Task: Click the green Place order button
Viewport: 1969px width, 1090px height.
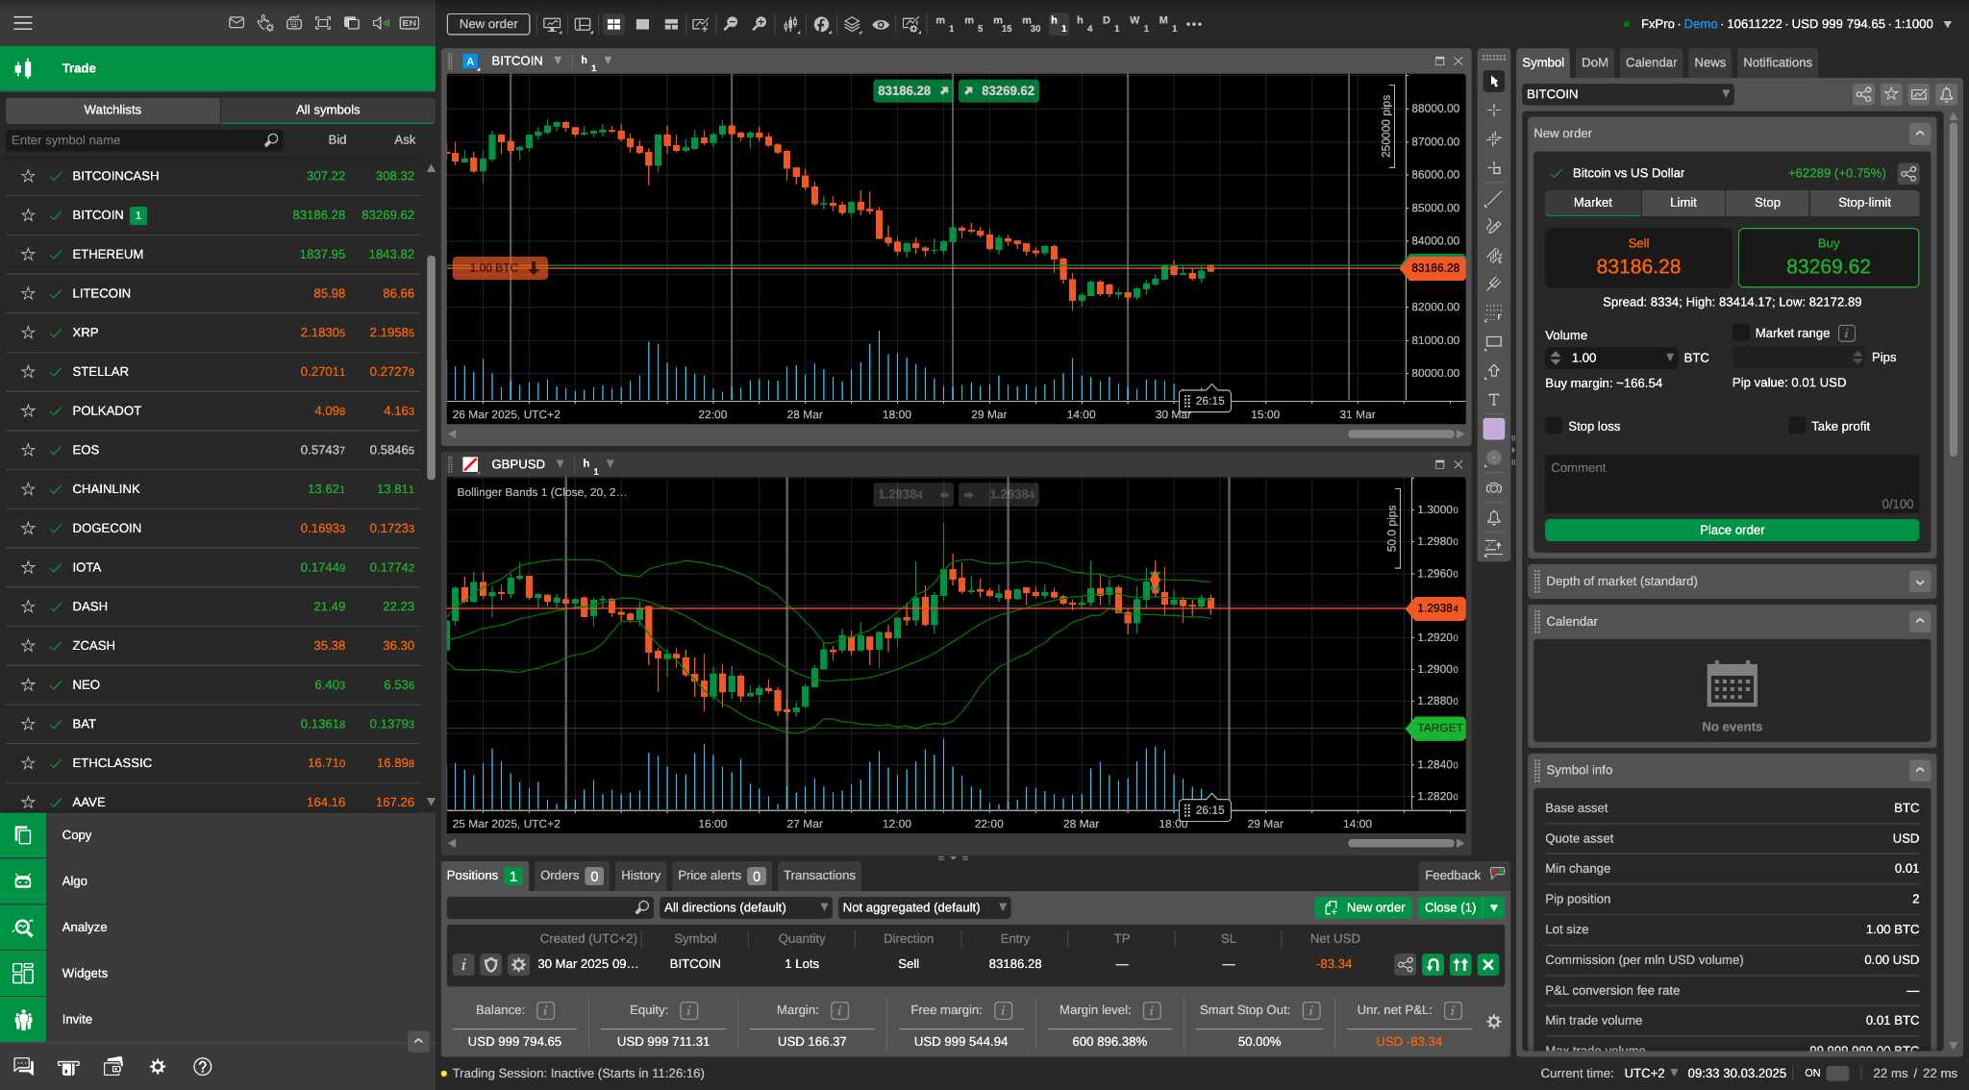Action: click(x=1732, y=530)
